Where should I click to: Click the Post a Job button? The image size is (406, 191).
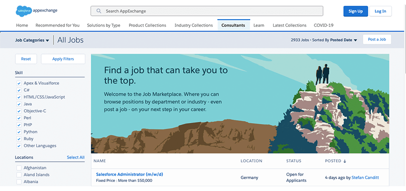377,39
